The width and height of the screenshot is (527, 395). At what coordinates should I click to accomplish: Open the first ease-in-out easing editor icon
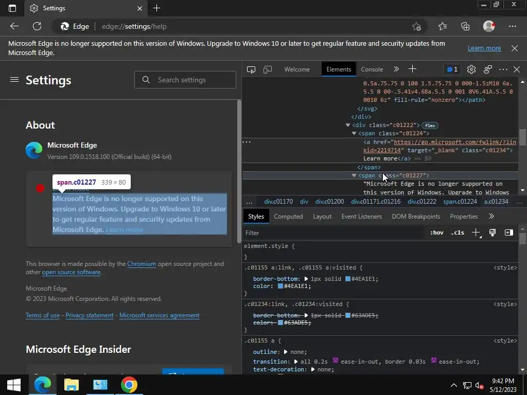[x=336, y=361]
